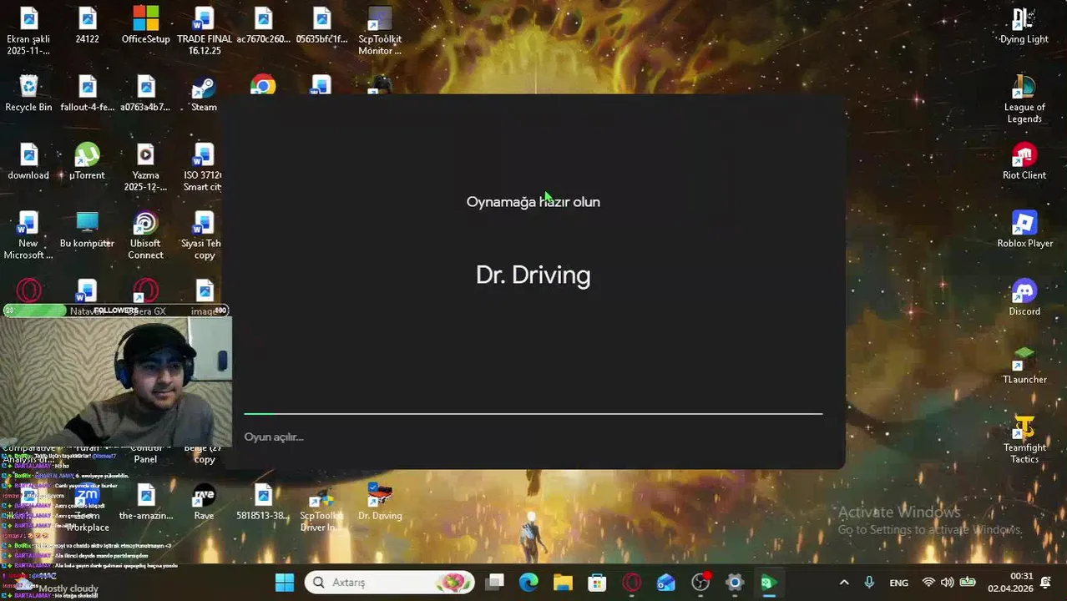Select the 5818513-38... file icon

pyautogui.click(x=263, y=503)
